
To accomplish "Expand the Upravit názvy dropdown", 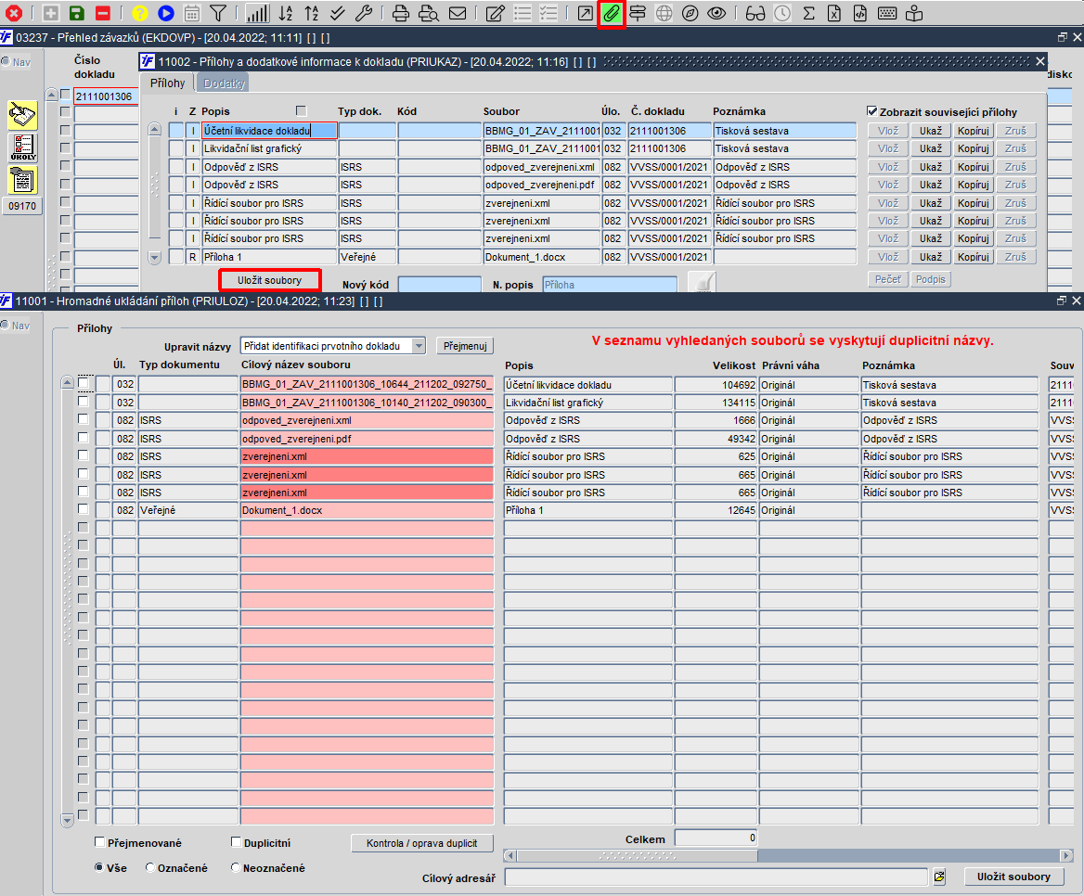I will (419, 346).
